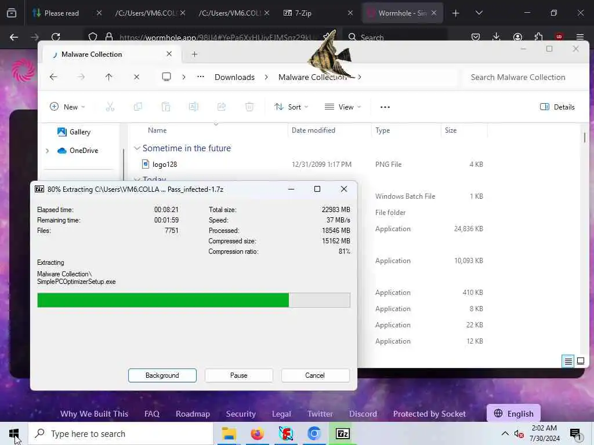The image size is (594, 445).
Task: Go back in File Explorer
Action: (53, 77)
